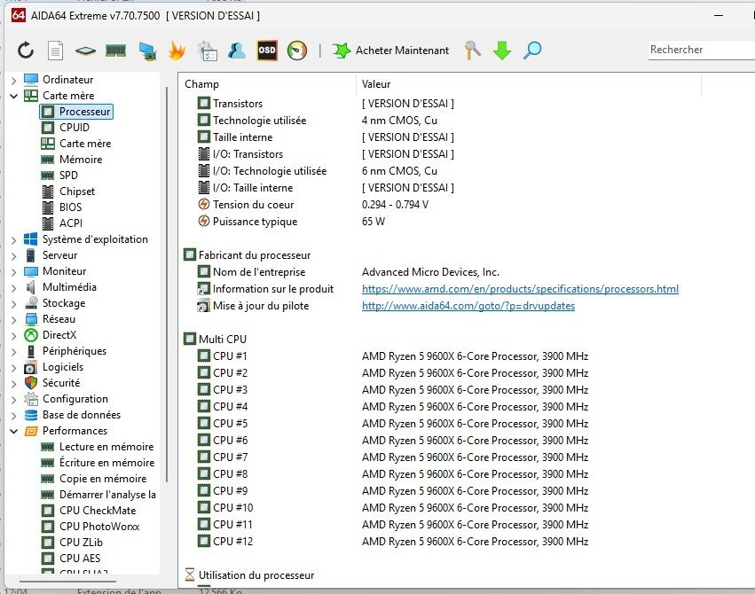The image size is (755, 594).
Task: Expand the Stockage tree node
Action: click(x=13, y=303)
